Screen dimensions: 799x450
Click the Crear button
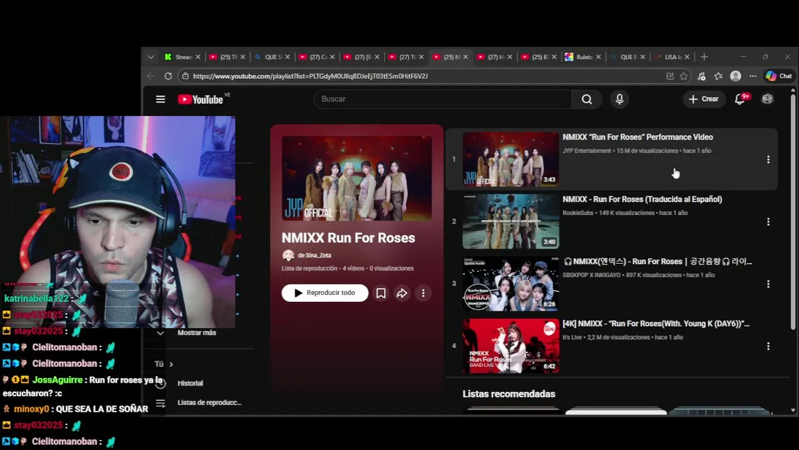704,99
